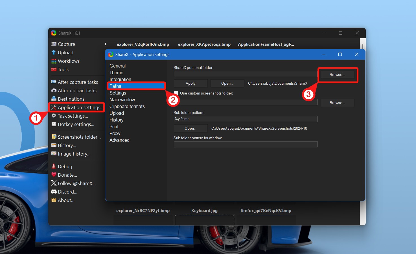Select Upload from the sidebar
The width and height of the screenshot is (416, 254).
[x=65, y=52]
